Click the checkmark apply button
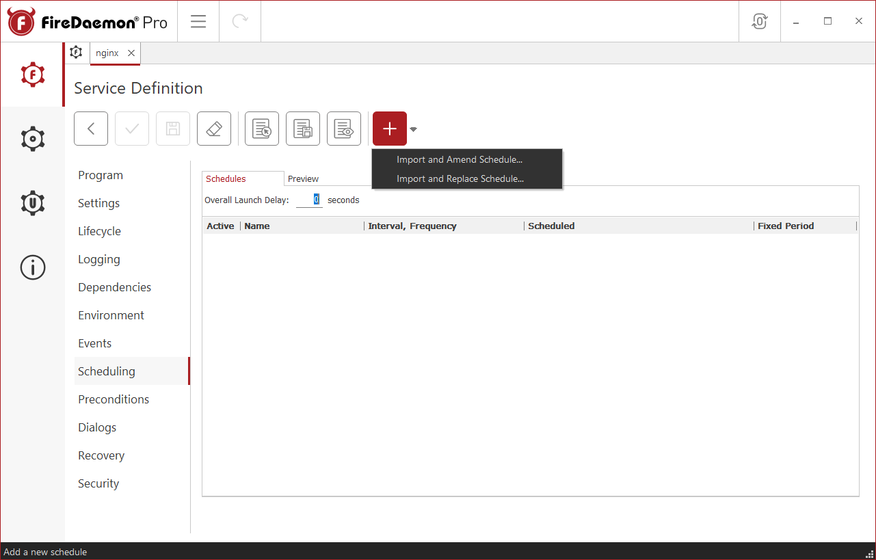 (132, 129)
